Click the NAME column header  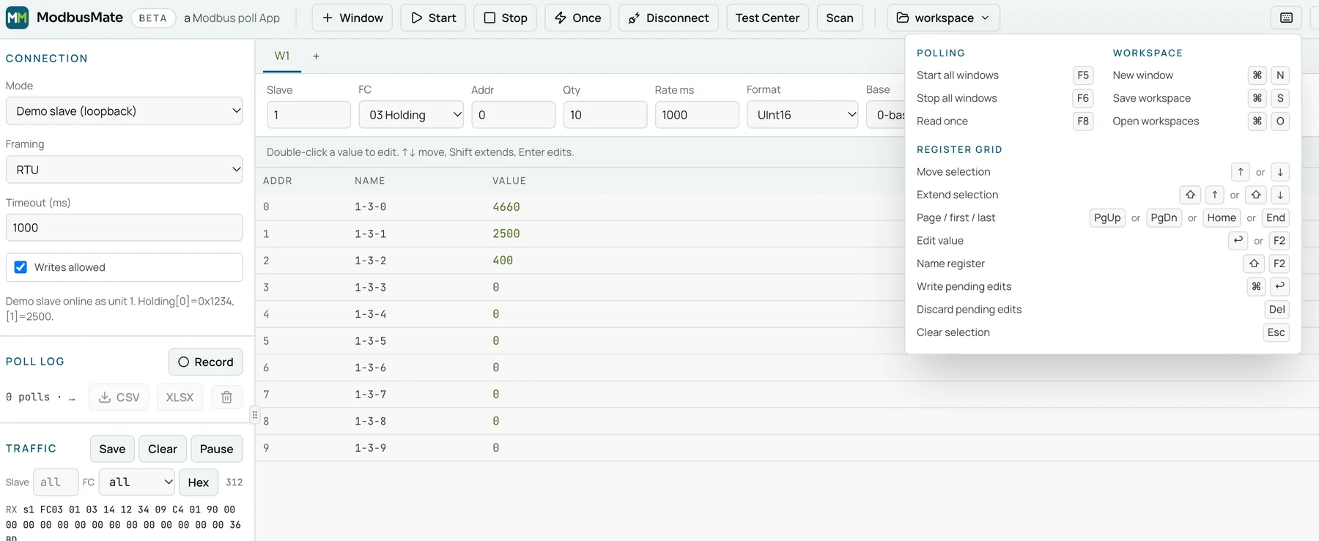click(x=370, y=181)
